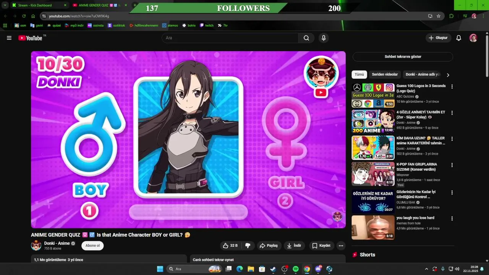Show hidden system tray icons
Screen dimensions: 489x275
pyautogui.click(x=427, y=269)
